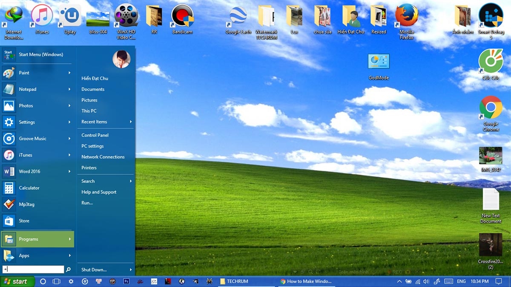Expand the Search submenu arrow

tap(131, 181)
